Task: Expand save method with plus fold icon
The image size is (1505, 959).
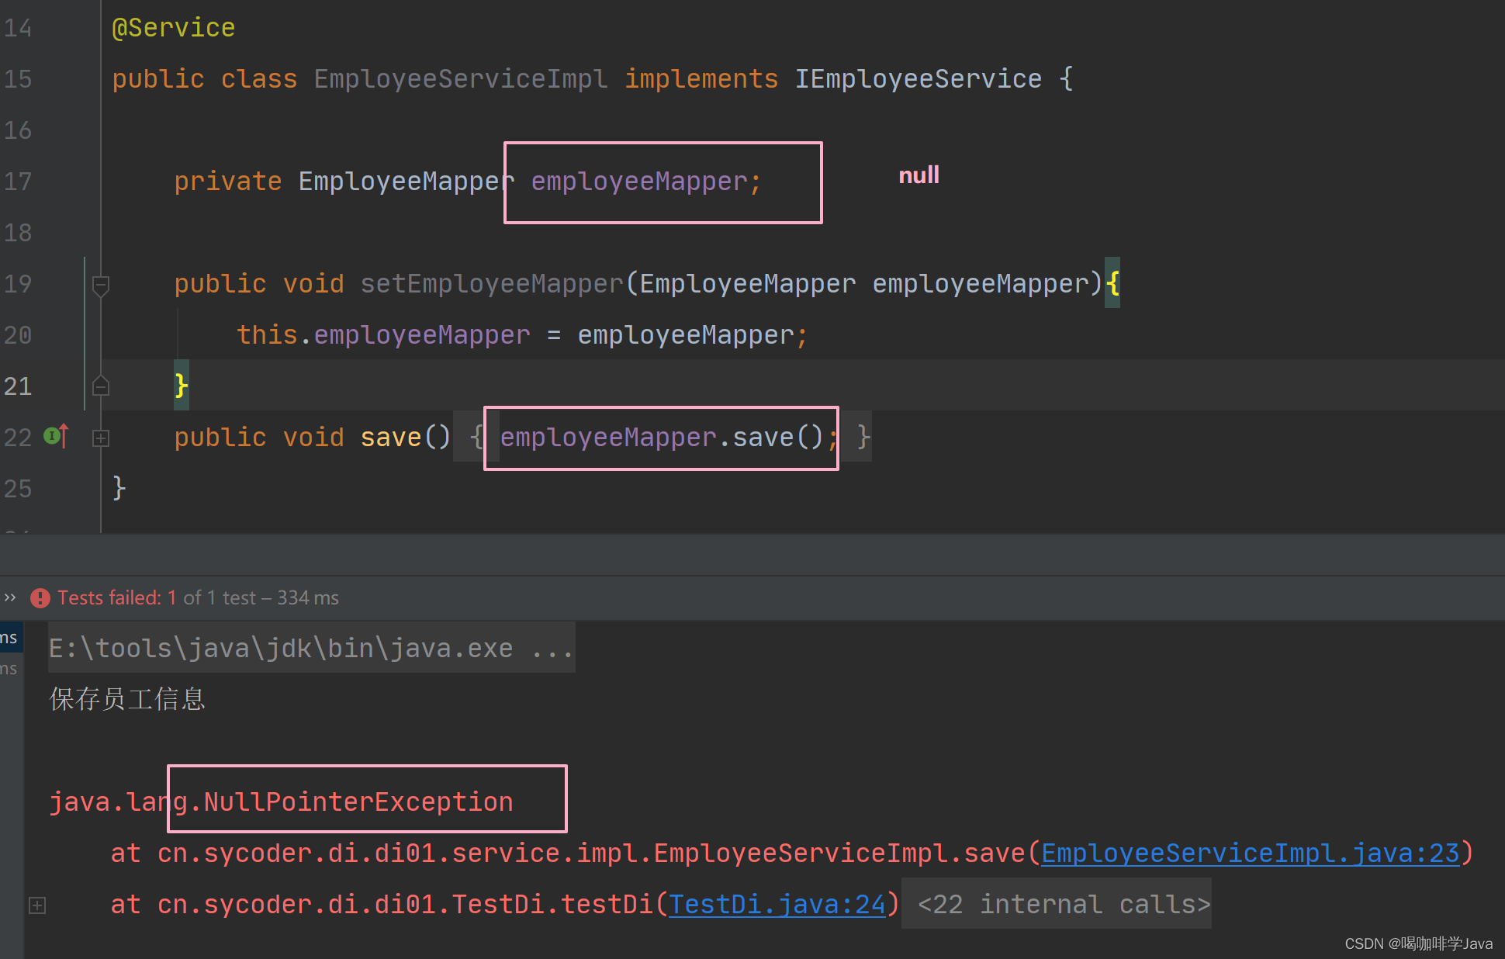Action: click(100, 438)
